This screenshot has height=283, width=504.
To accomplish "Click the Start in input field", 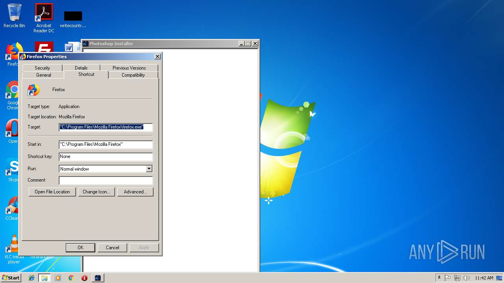I will coord(106,144).
